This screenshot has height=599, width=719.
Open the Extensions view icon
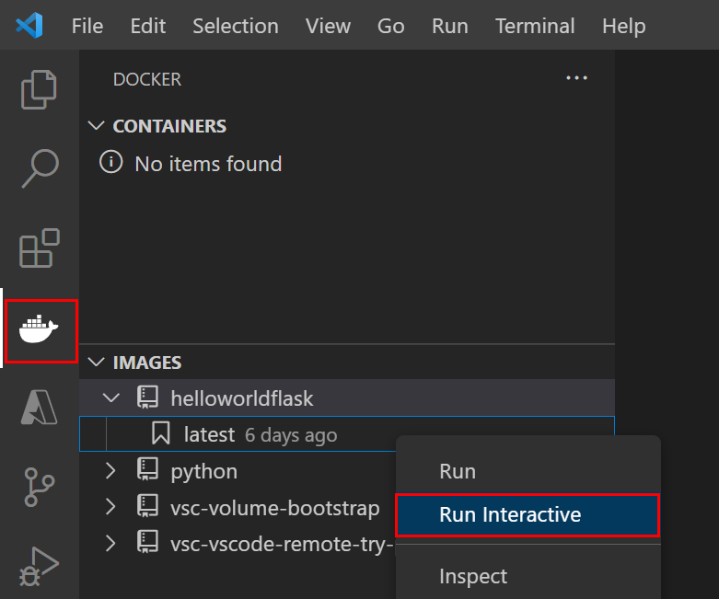(40, 248)
